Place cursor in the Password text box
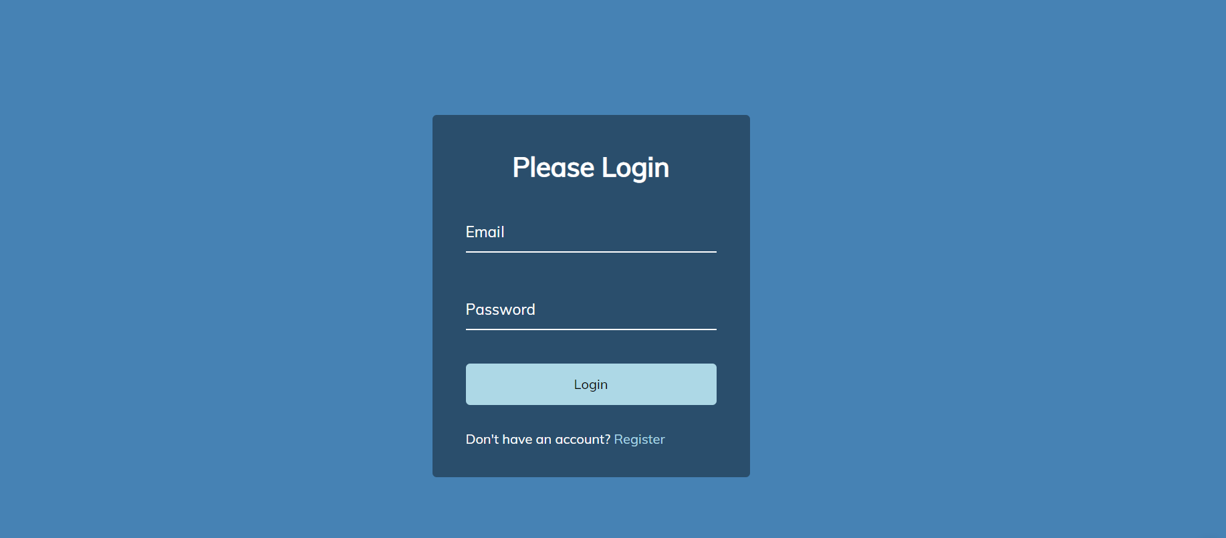The width and height of the screenshot is (1226, 538). click(591, 310)
